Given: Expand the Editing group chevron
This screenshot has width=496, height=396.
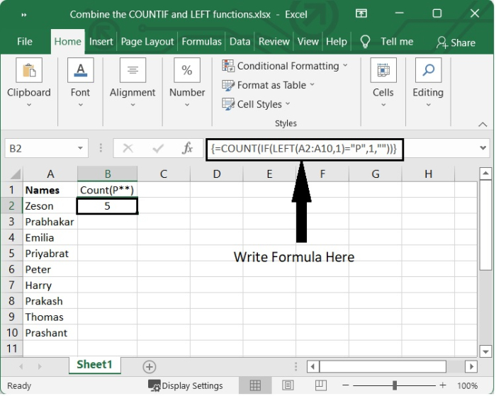Looking at the screenshot, I should (428, 105).
